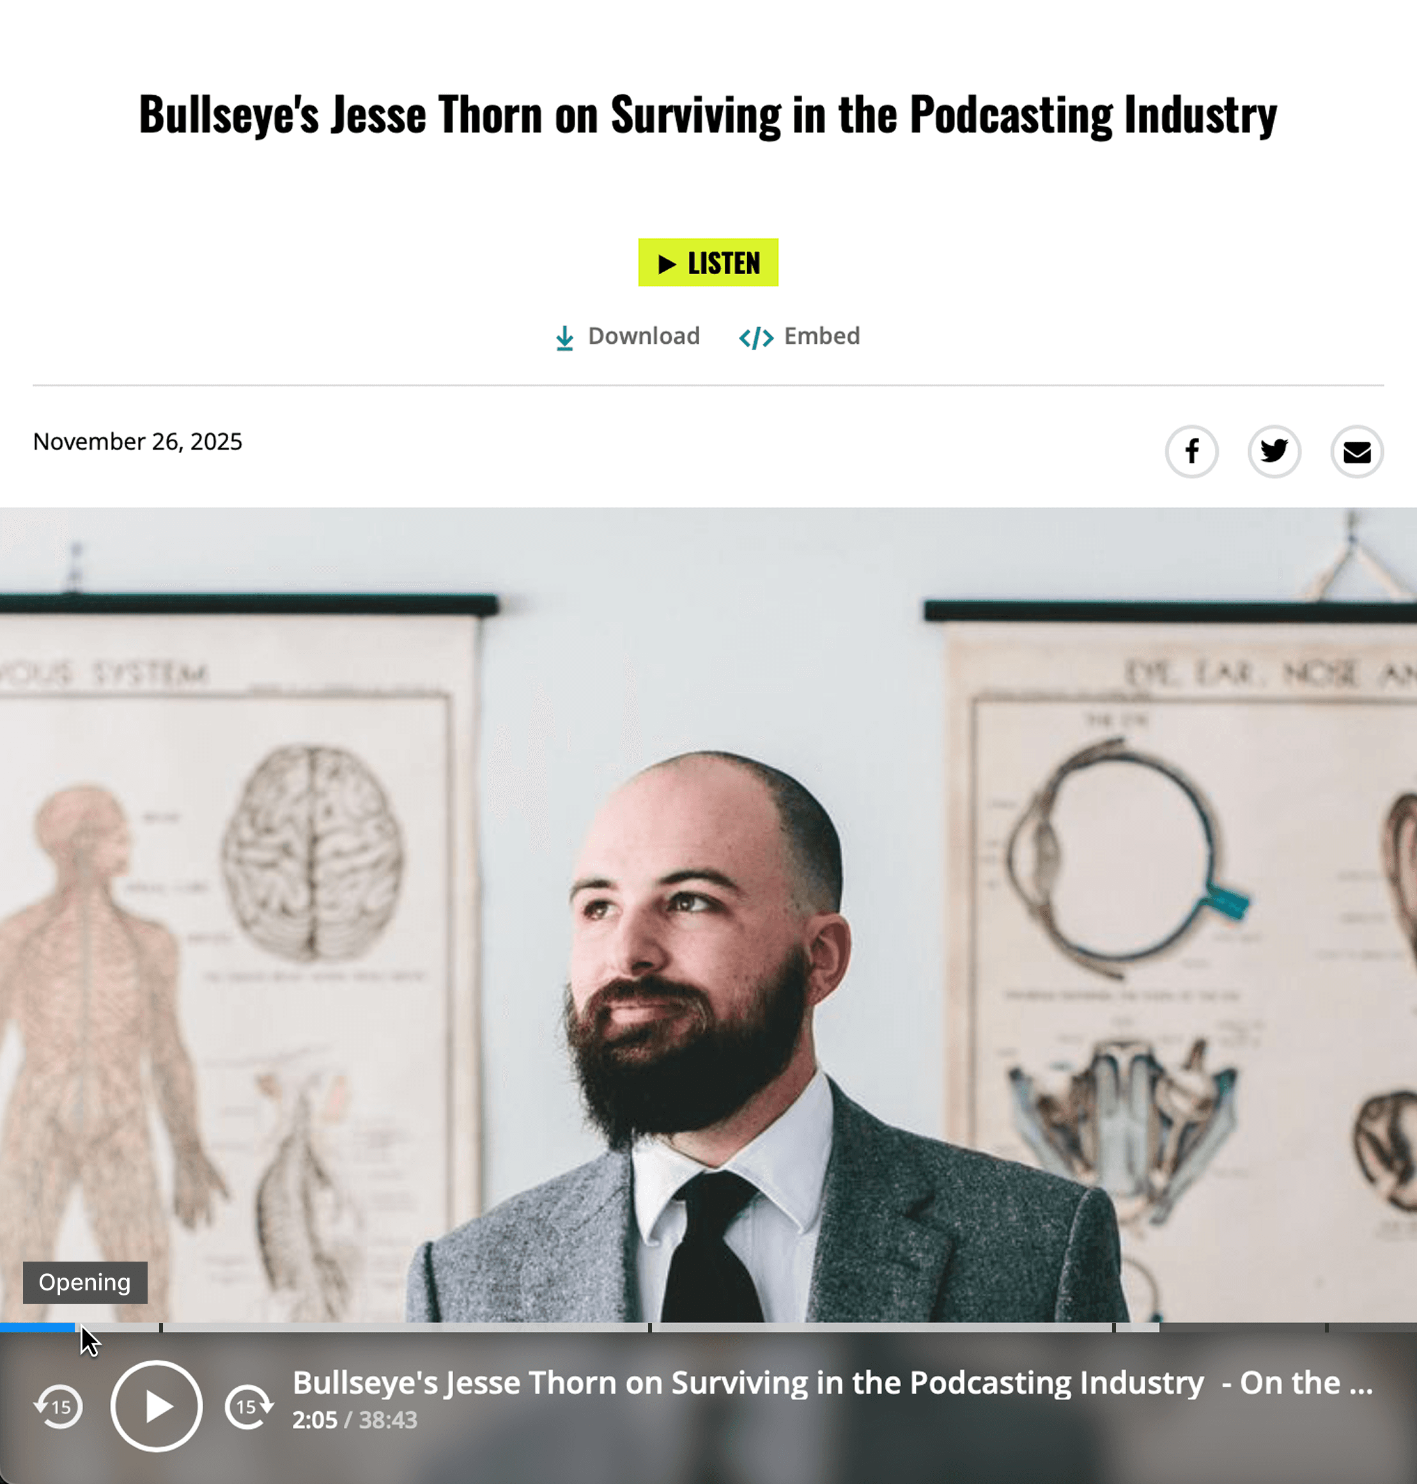The image size is (1417, 1484).
Task: Click the Embed code brackets icon
Action: tap(756, 337)
